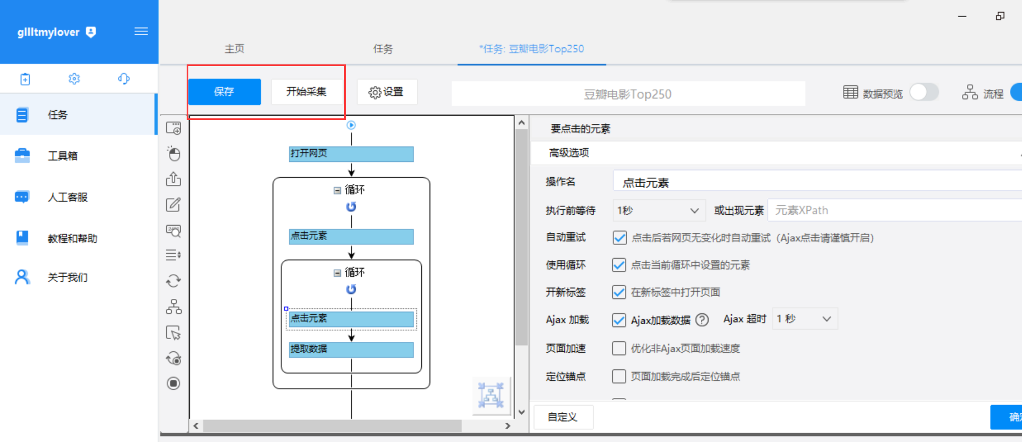Select the mouse hover cursor tool
Screen dimensions: 1022x442
point(173,332)
